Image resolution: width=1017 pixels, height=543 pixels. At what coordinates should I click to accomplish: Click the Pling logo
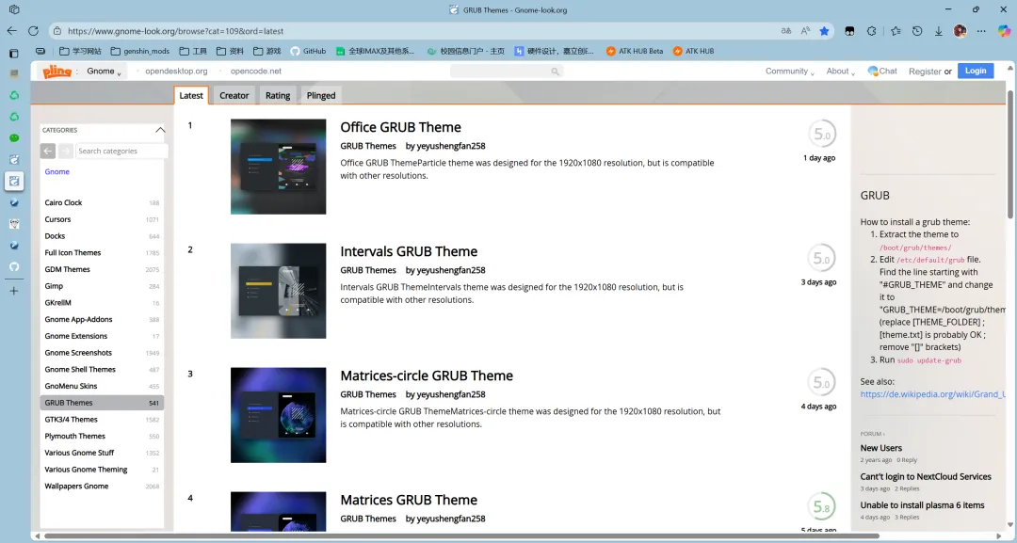point(56,72)
